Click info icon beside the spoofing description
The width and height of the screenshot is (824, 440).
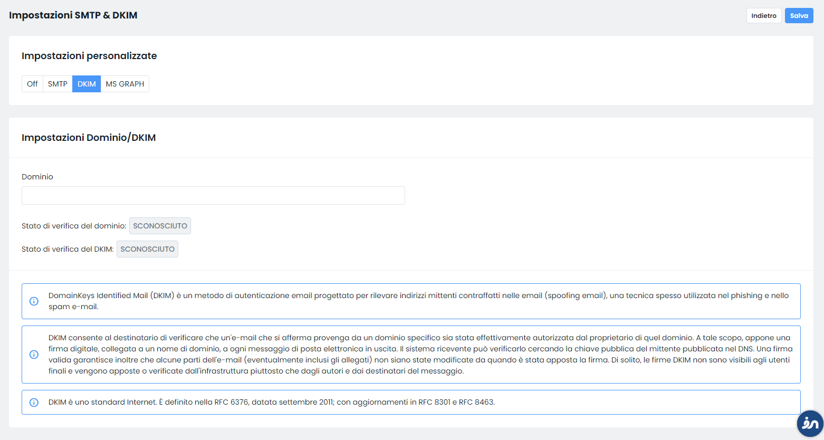[34, 301]
